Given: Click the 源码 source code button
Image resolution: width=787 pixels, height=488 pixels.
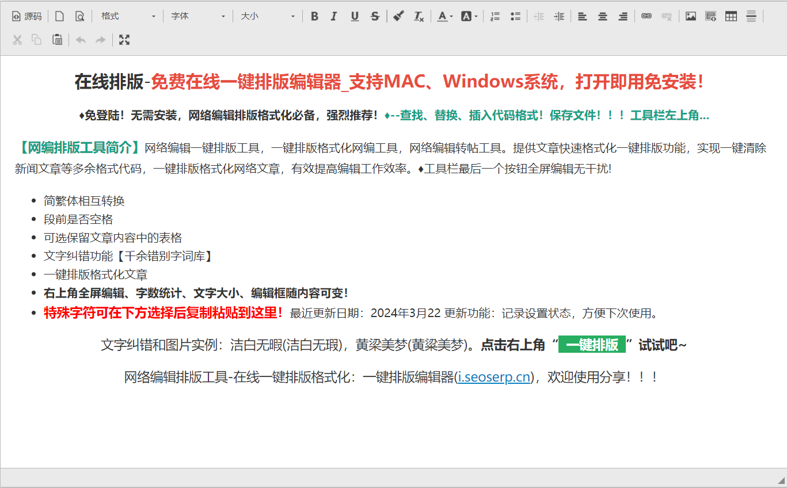Looking at the screenshot, I should [x=27, y=16].
